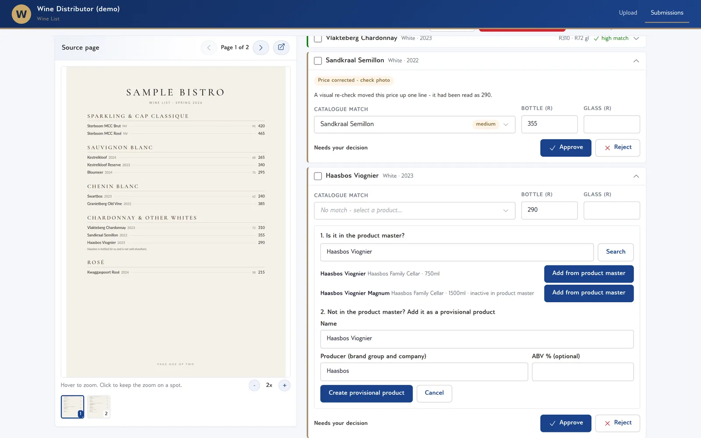Select page 1 thumbnail

[72, 407]
